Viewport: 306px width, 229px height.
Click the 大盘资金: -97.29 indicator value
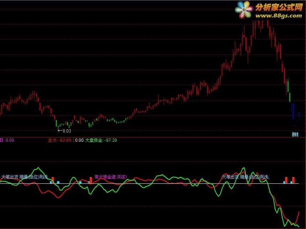pyautogui.click(x=101, y=140)
